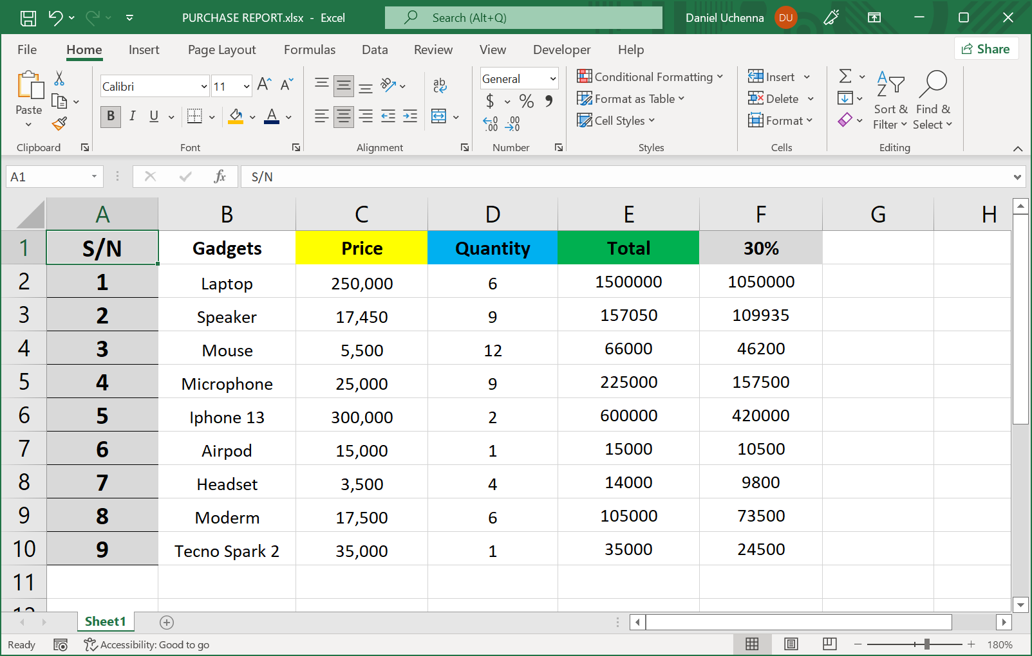Click the Format Painter brush icon
Screen dimensions: 1032x656
59,123
